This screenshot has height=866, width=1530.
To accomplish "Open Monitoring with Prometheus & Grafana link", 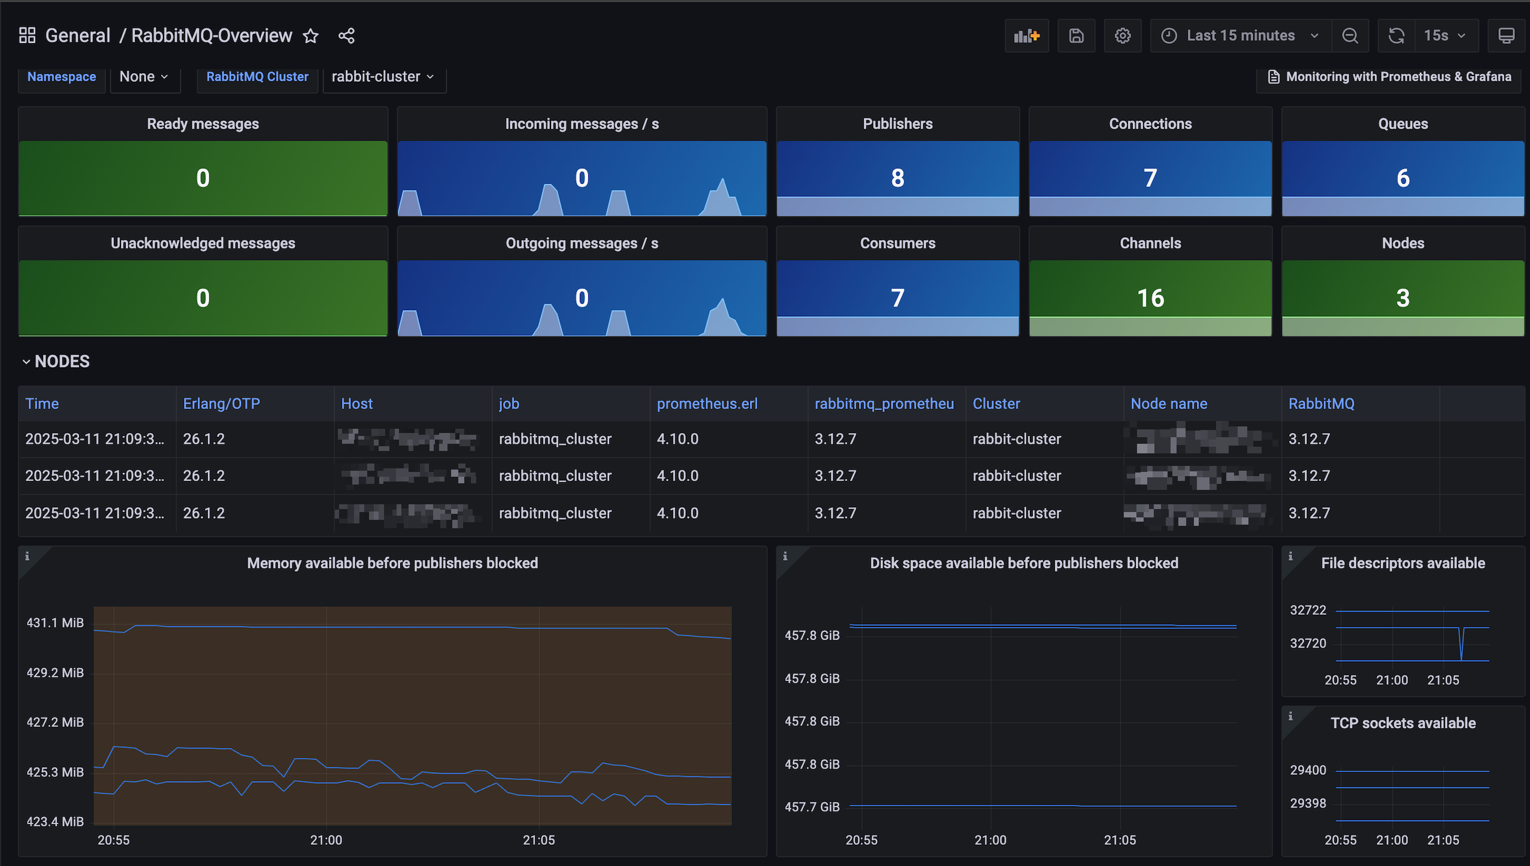I will tap(1390, 77).
